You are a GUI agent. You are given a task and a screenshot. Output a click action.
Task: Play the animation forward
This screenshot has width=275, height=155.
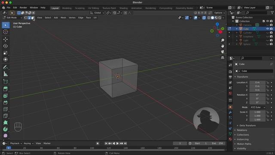117,143
